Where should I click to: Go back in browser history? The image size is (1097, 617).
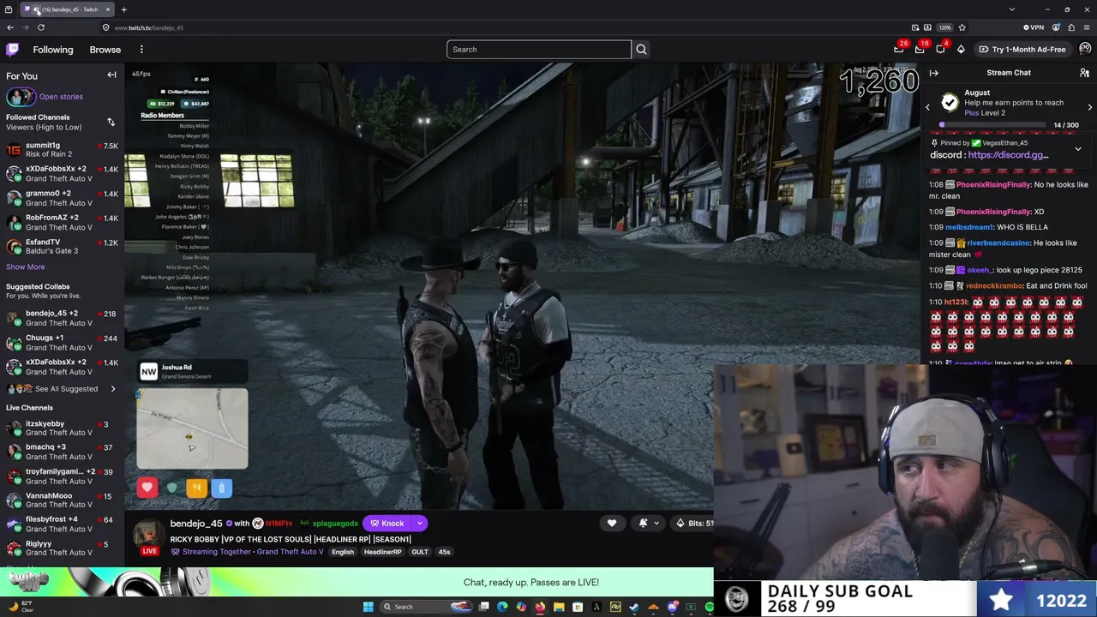pyautogui.click(x=10, y=27)
